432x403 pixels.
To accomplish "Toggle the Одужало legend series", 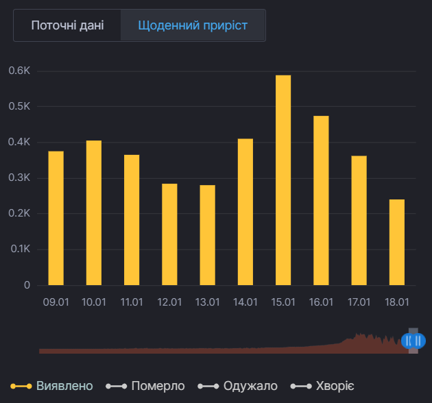I will coord(249,386).
